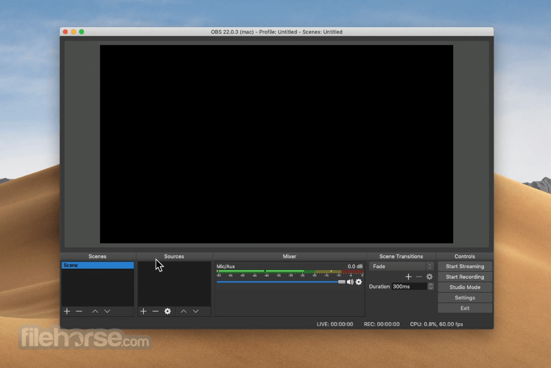
Task: Move source down with arrow icon
Action: pos(196,311)
